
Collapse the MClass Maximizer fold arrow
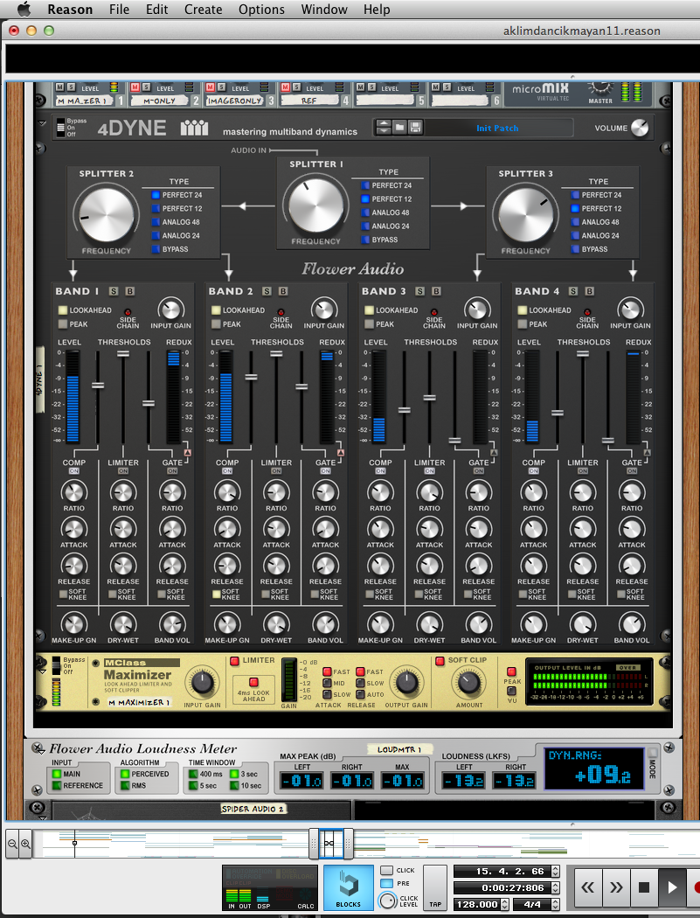[42, 672]
